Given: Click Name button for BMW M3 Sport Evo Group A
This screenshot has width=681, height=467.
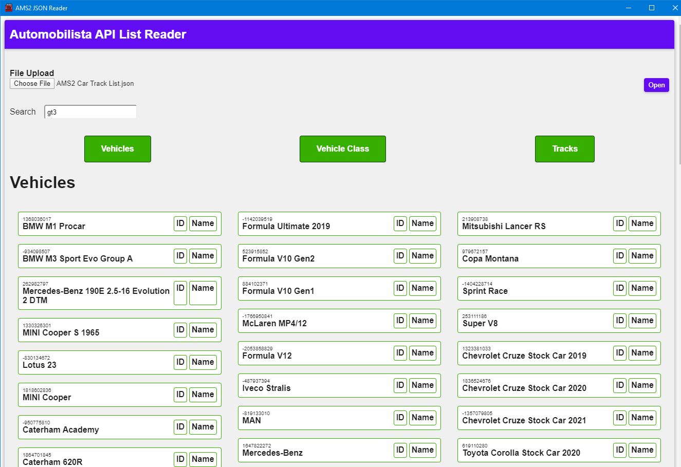Looking at the screenshot, I should 203,256.
